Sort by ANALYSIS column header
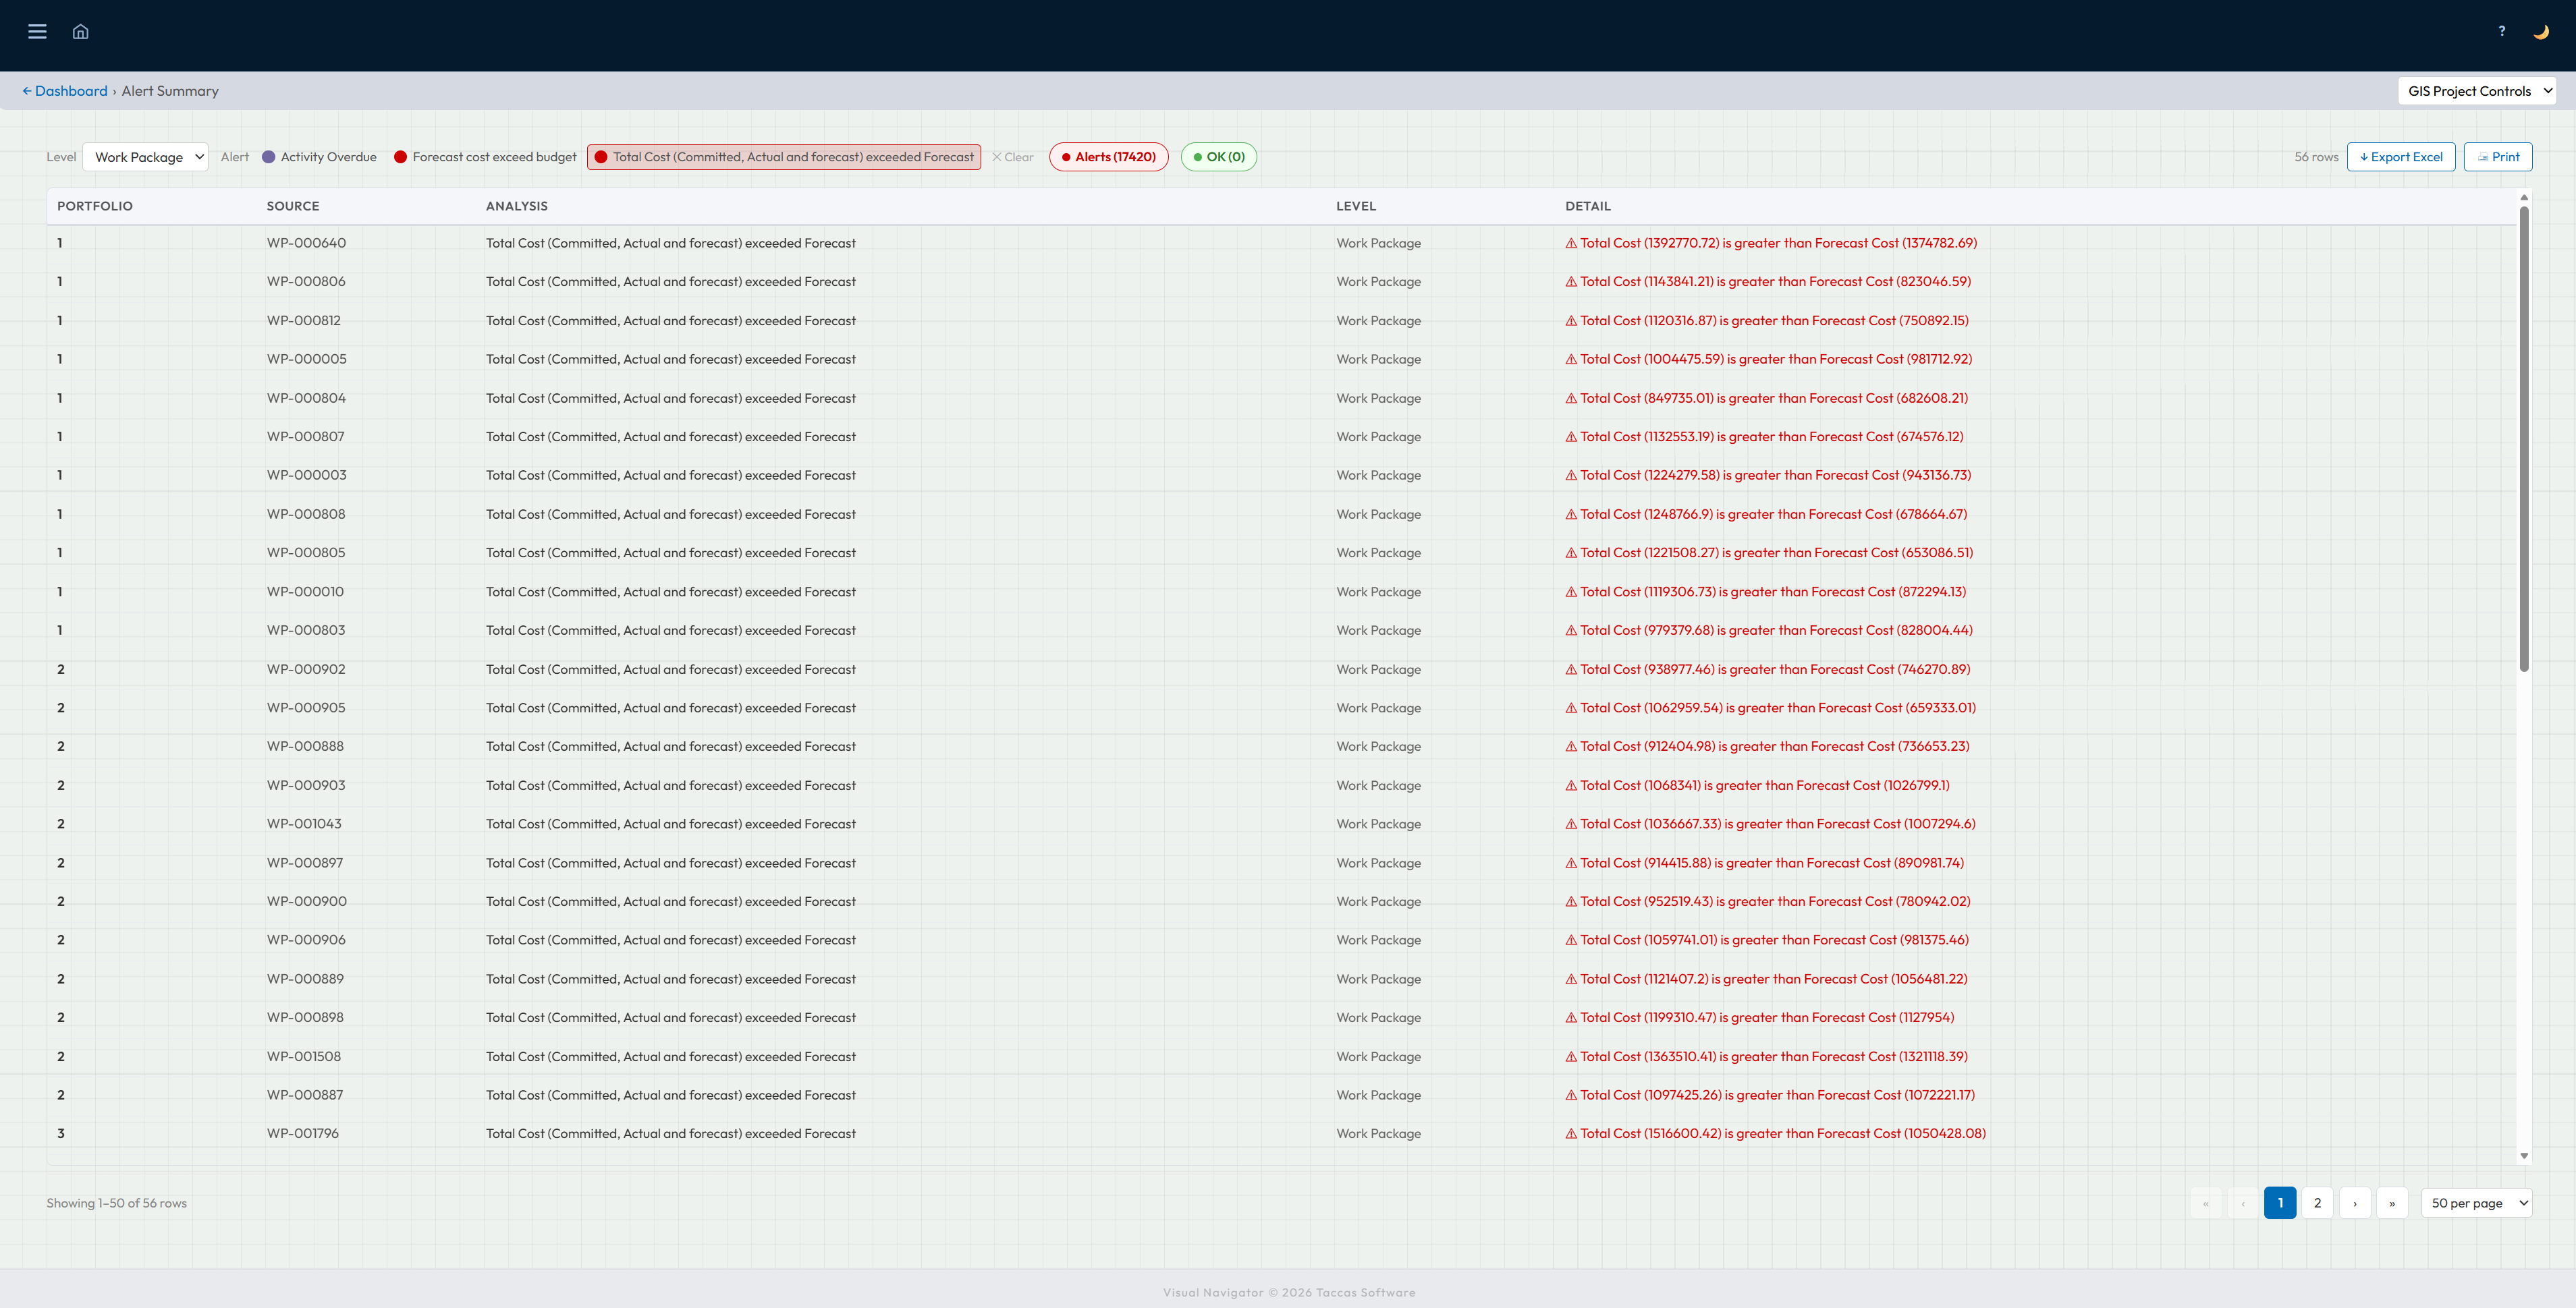Viewport: 2576px width, 1308px height. (x=517, y=206)
